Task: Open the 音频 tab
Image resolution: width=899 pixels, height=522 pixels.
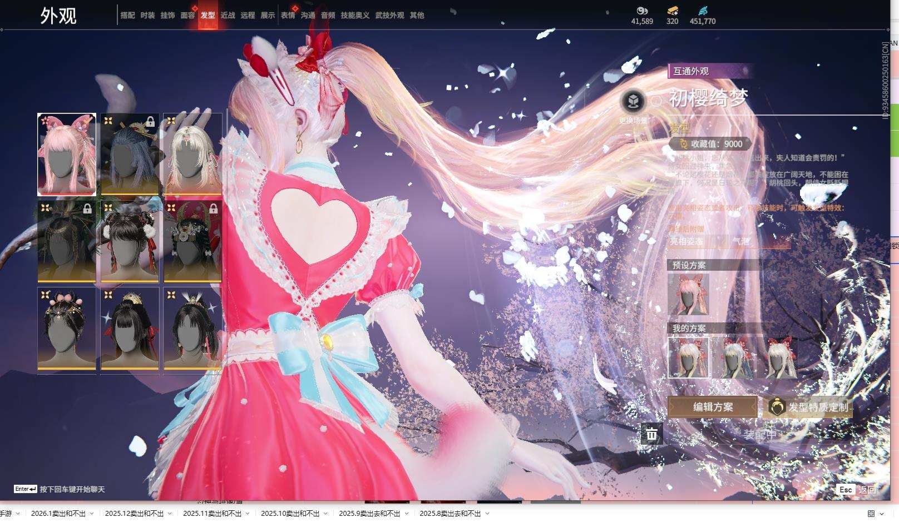Action: tap(328, 16)
